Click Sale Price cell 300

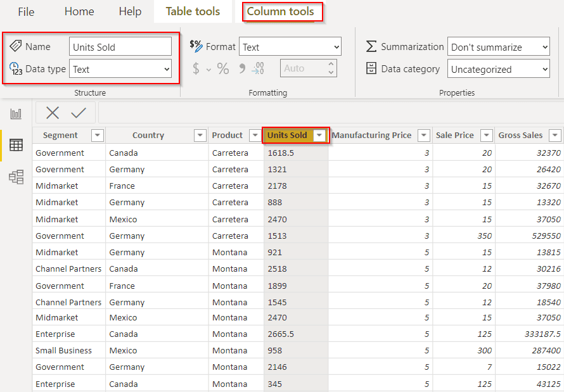464,350
